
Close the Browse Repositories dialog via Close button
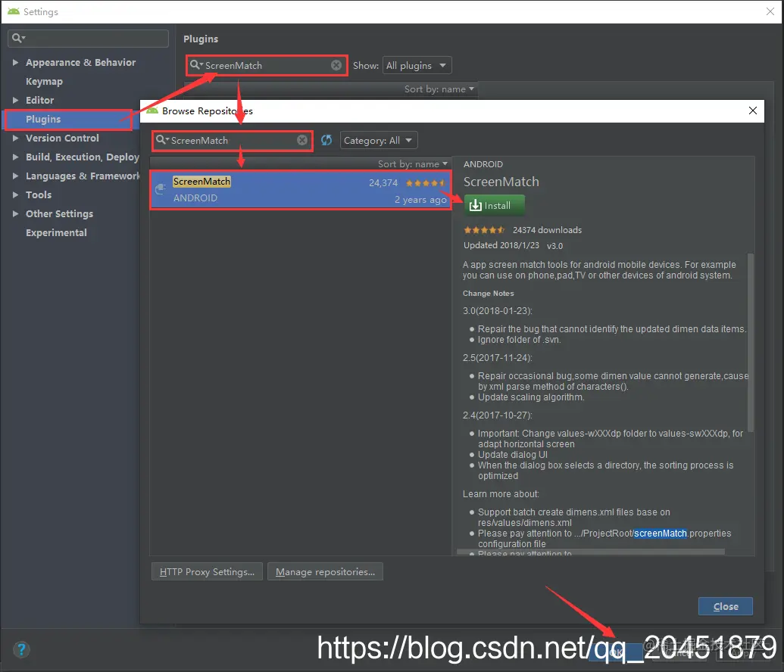pos(725,607)
